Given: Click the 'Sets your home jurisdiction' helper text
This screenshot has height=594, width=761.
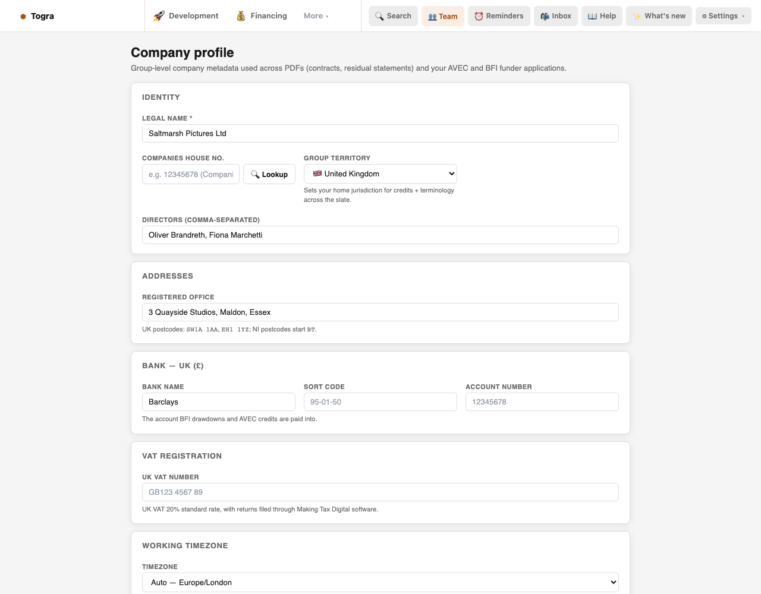Looking at the screenshot, I should point(379,195).
